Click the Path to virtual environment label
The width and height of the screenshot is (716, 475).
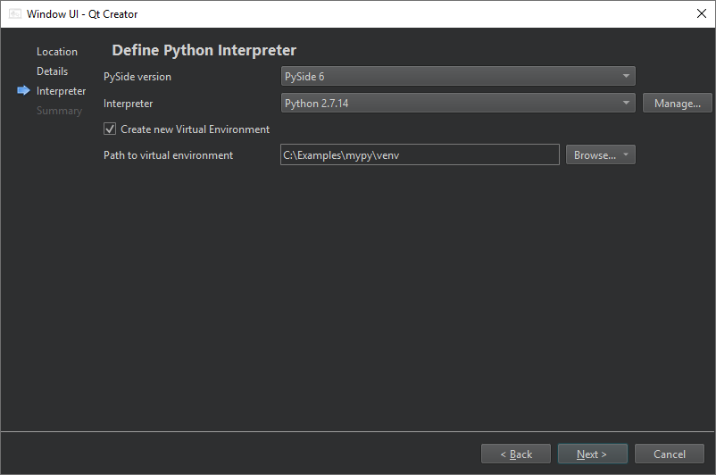coord(168,155)
